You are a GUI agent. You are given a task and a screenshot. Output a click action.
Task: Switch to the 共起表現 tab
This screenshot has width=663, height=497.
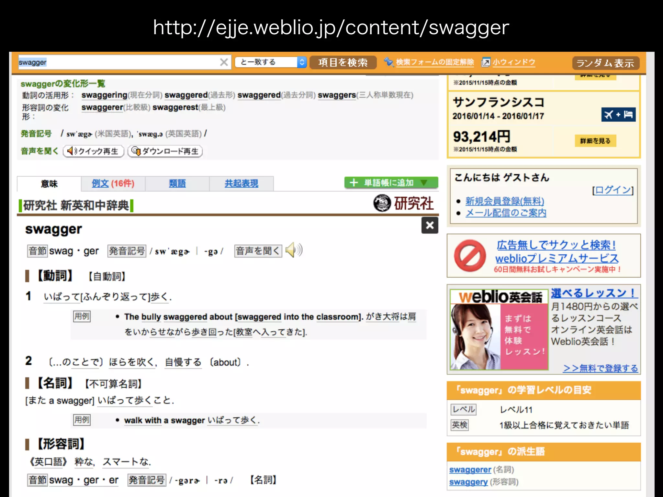pos(242,184)
